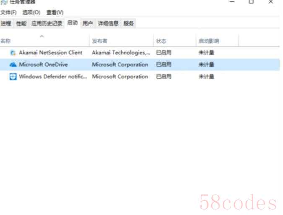Select the Windows Defender notific... row name

[53, 77]
